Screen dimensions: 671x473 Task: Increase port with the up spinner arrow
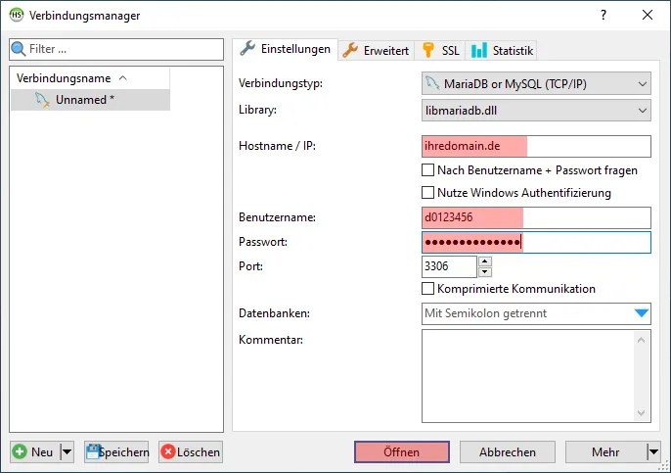pos(485,261)
